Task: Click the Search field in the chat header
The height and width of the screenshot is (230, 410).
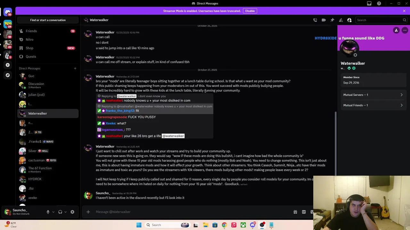Action: [x=381, y=20]
